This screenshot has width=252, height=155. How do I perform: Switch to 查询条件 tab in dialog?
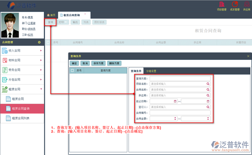[136, 71]
